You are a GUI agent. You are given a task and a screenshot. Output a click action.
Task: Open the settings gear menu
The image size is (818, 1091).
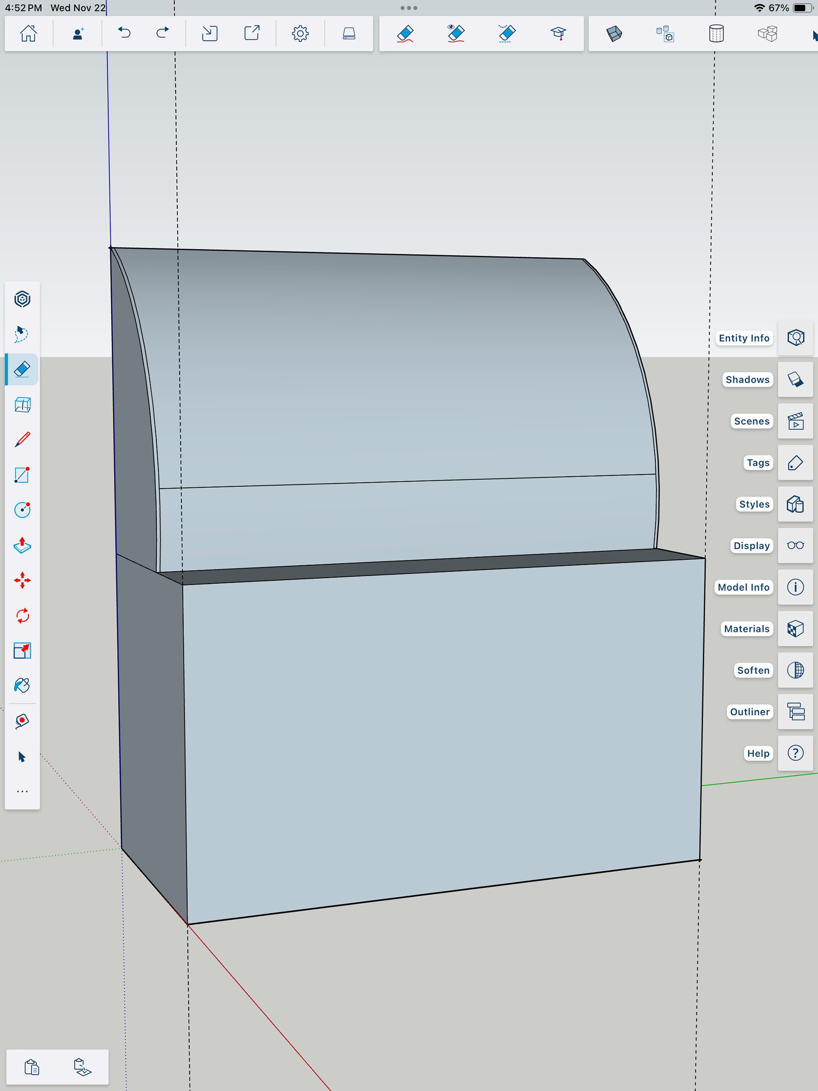pyautogui.click(x=300, y=34)
